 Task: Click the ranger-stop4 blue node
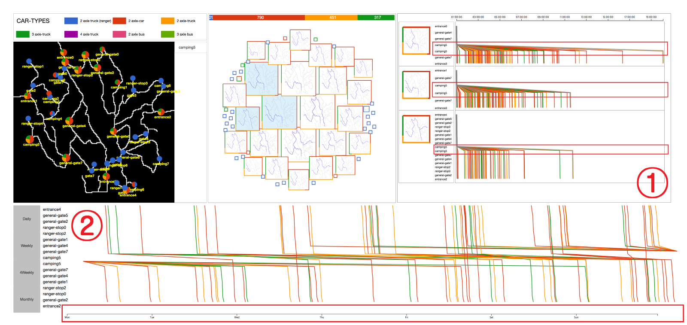pos(28,118)
